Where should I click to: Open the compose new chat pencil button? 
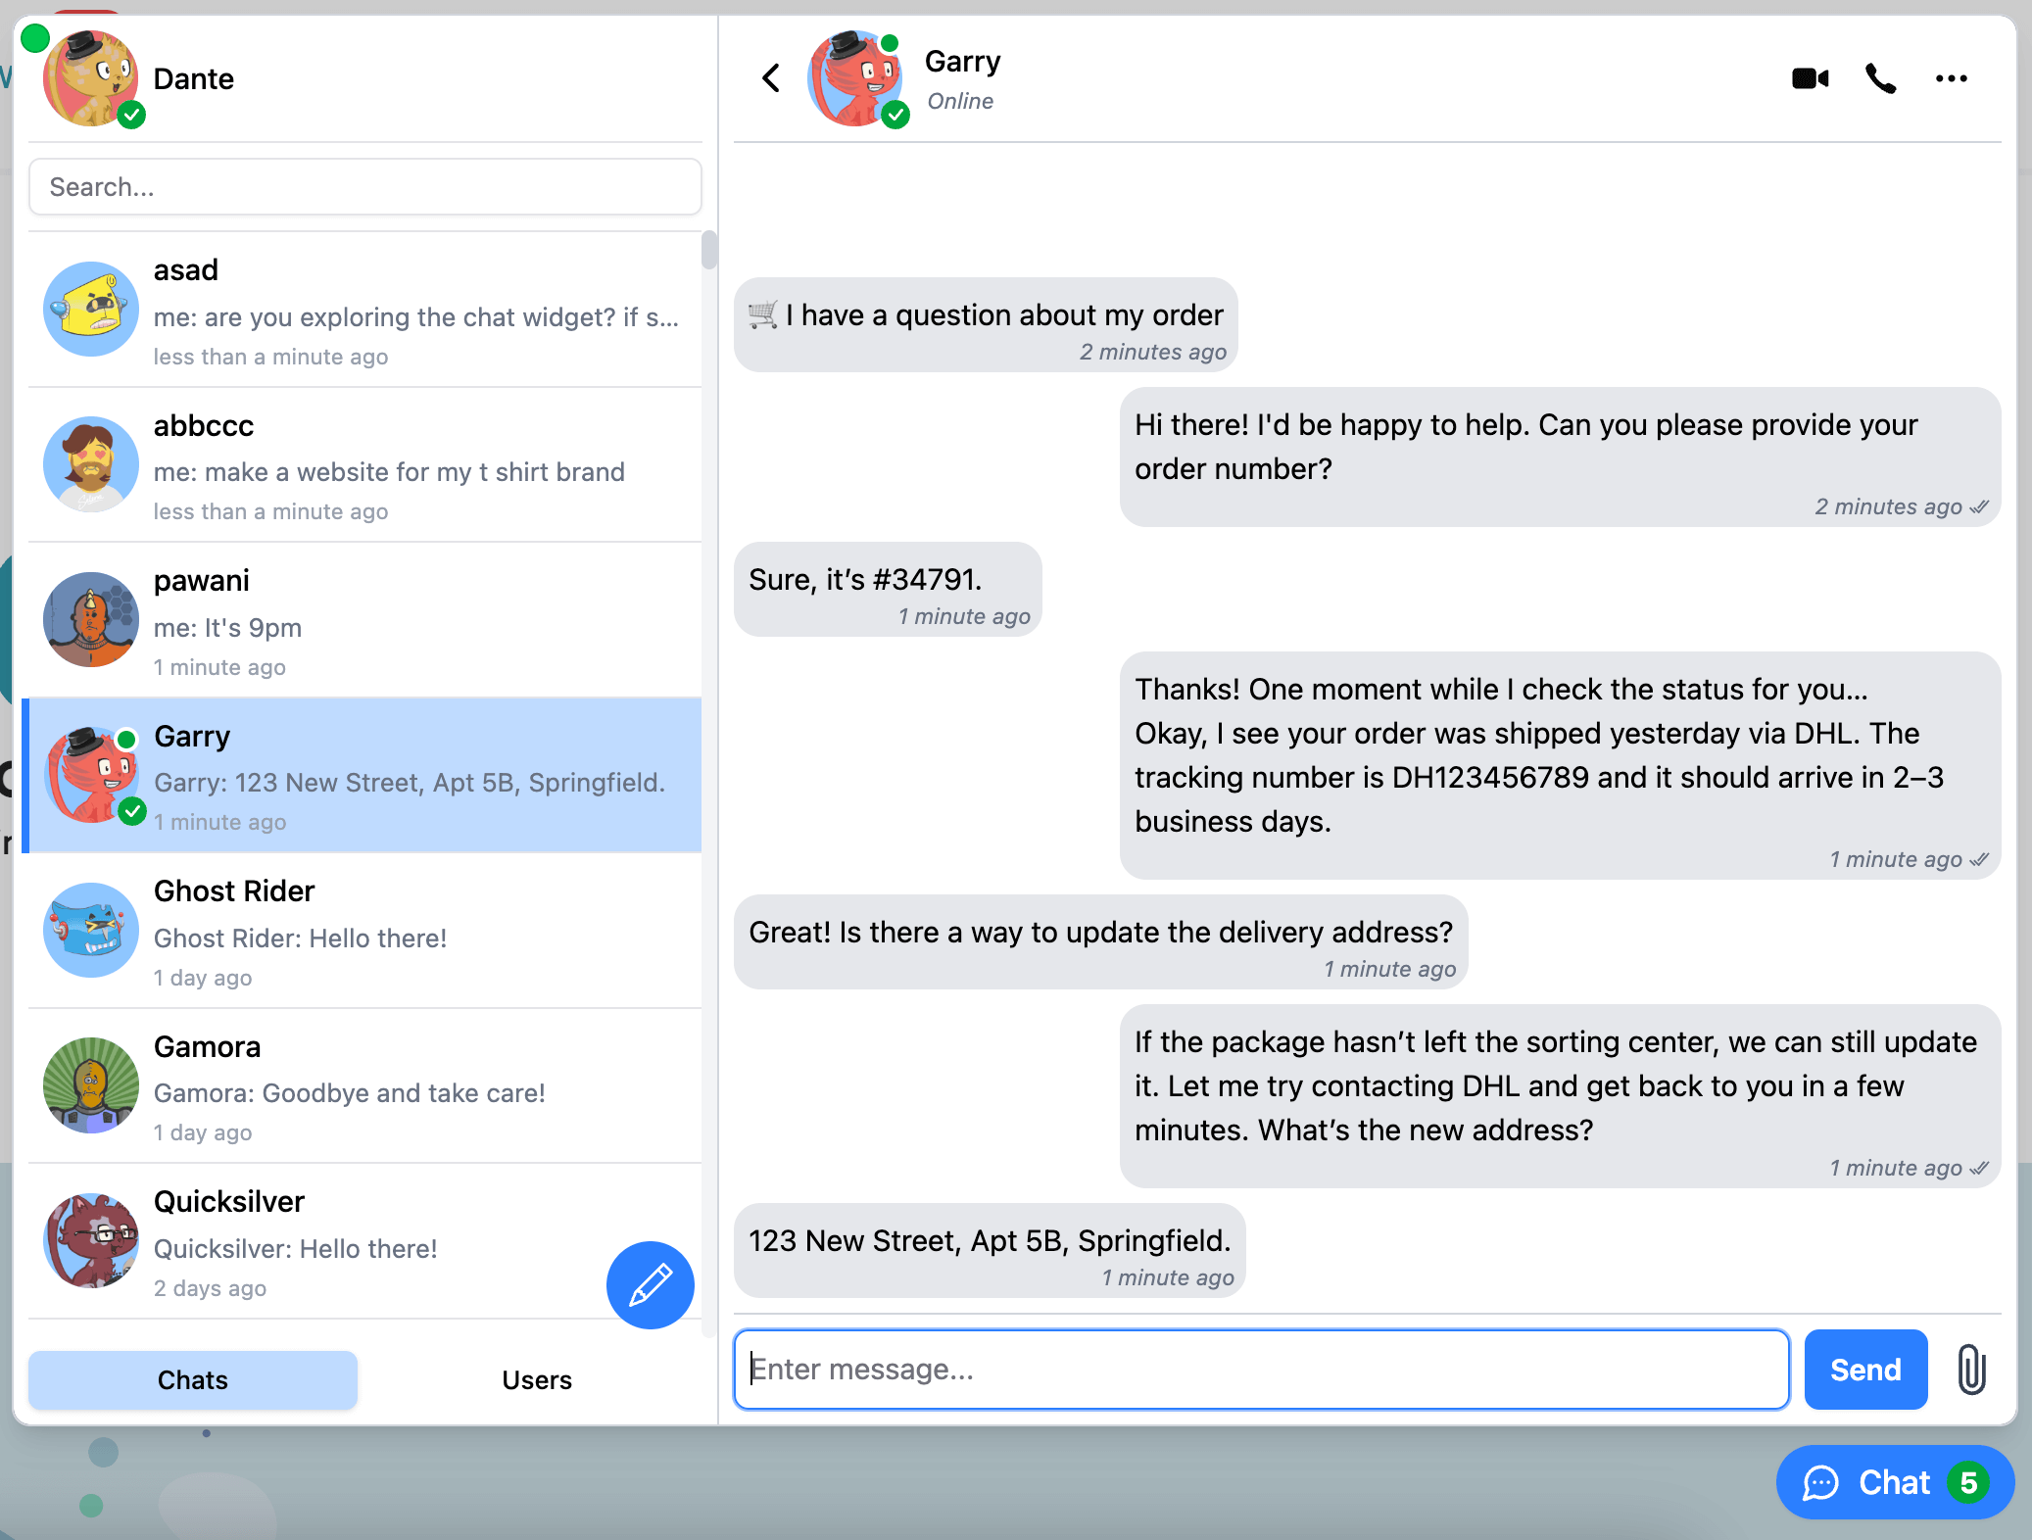pos(650,1285)
